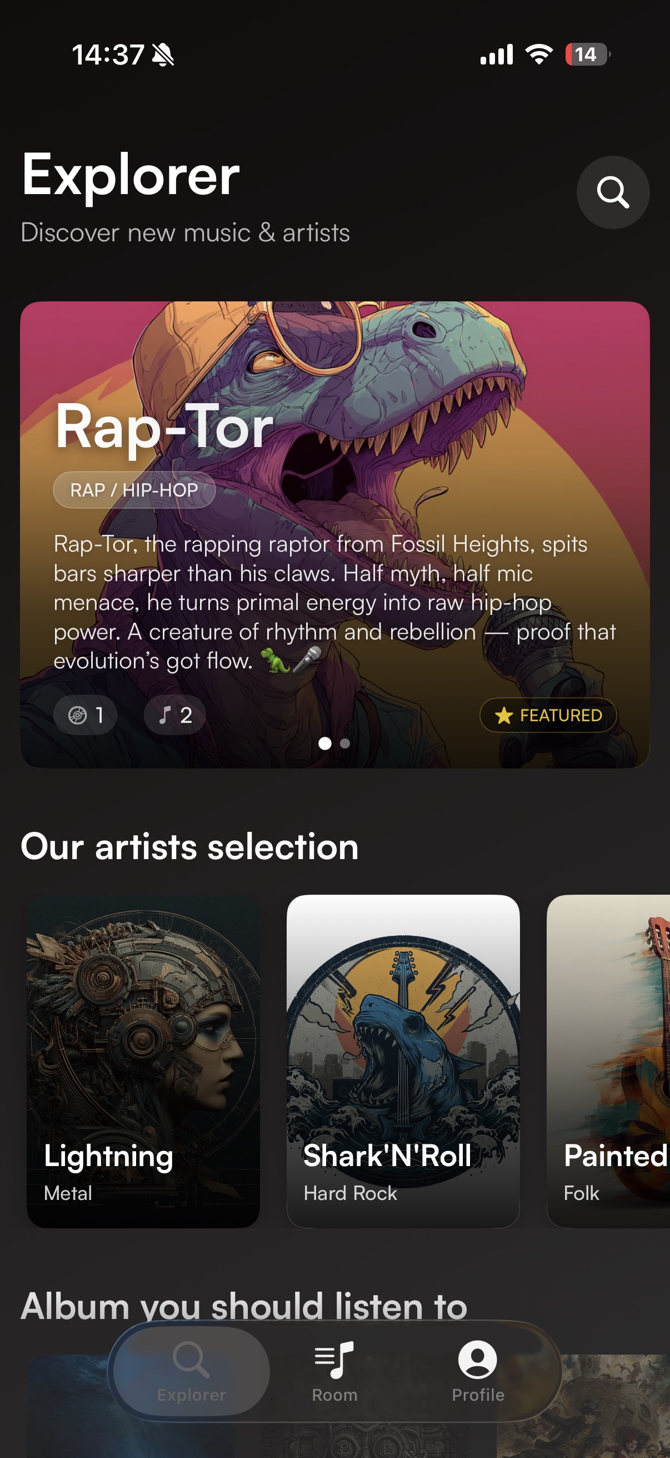
Task: Tap the battery indicator in status bar
Action: click(x=587, y=54)
